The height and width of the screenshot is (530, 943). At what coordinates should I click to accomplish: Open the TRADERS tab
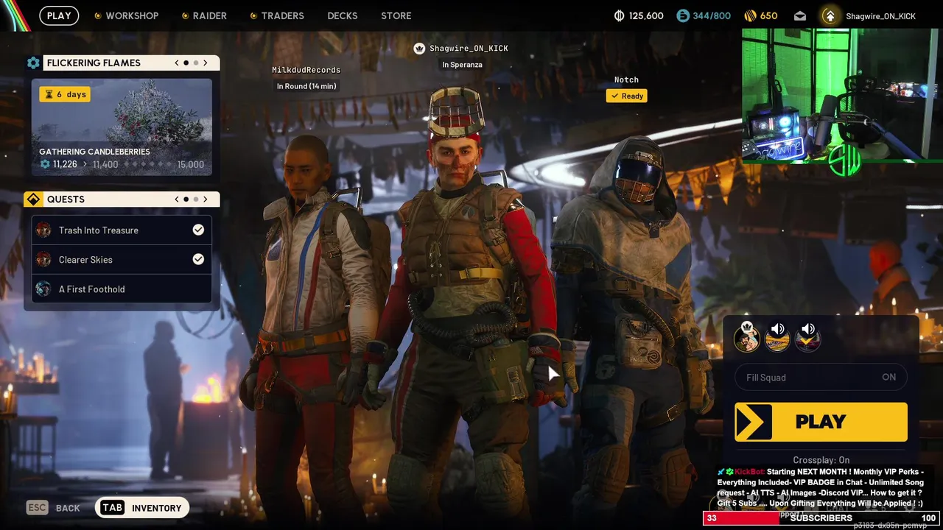(x=282, y=15)
